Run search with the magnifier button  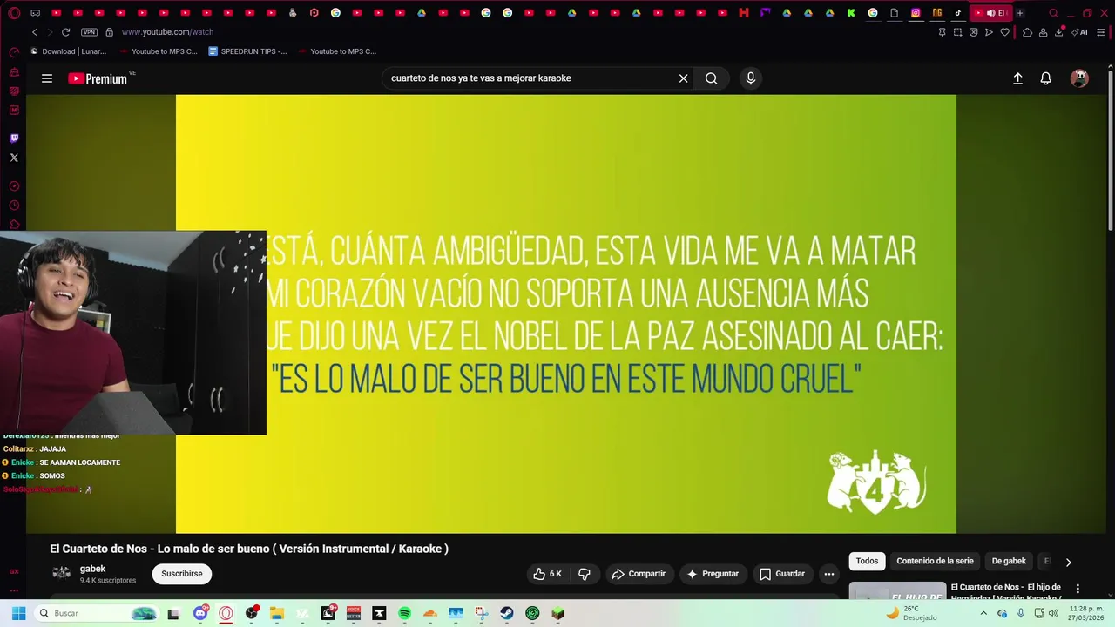tap(712, 78)
